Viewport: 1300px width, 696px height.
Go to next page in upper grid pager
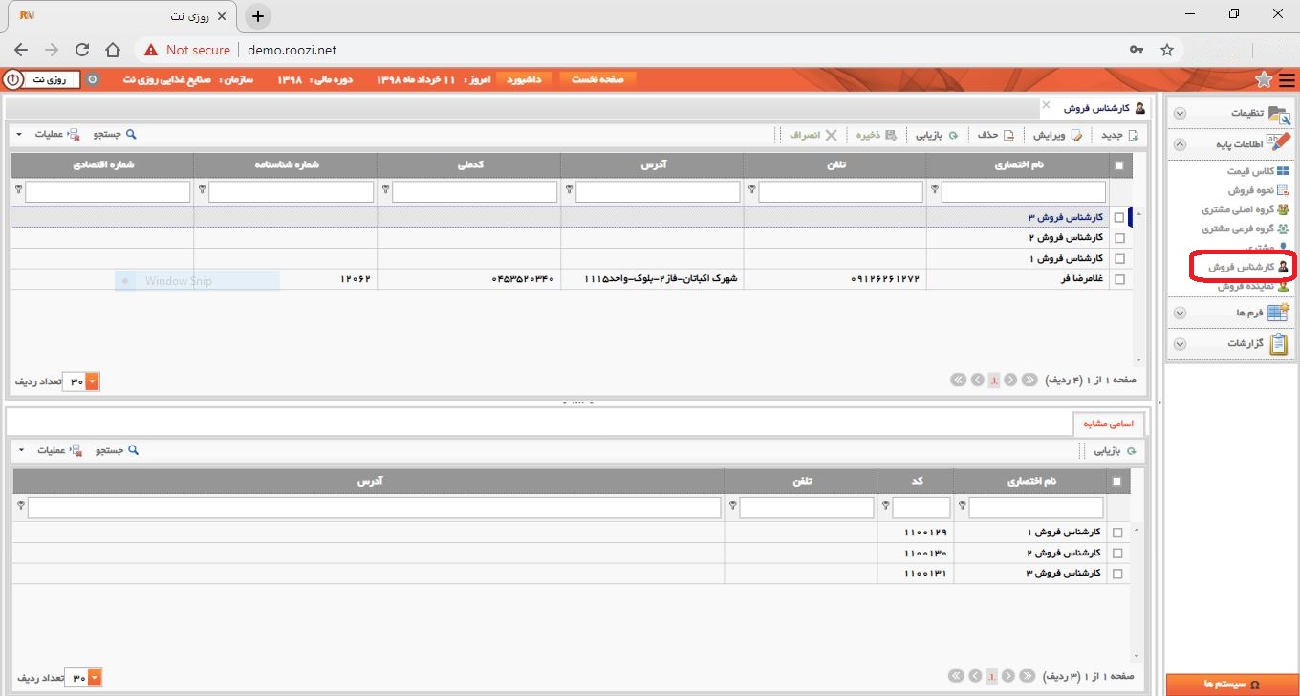coord(977,381)
